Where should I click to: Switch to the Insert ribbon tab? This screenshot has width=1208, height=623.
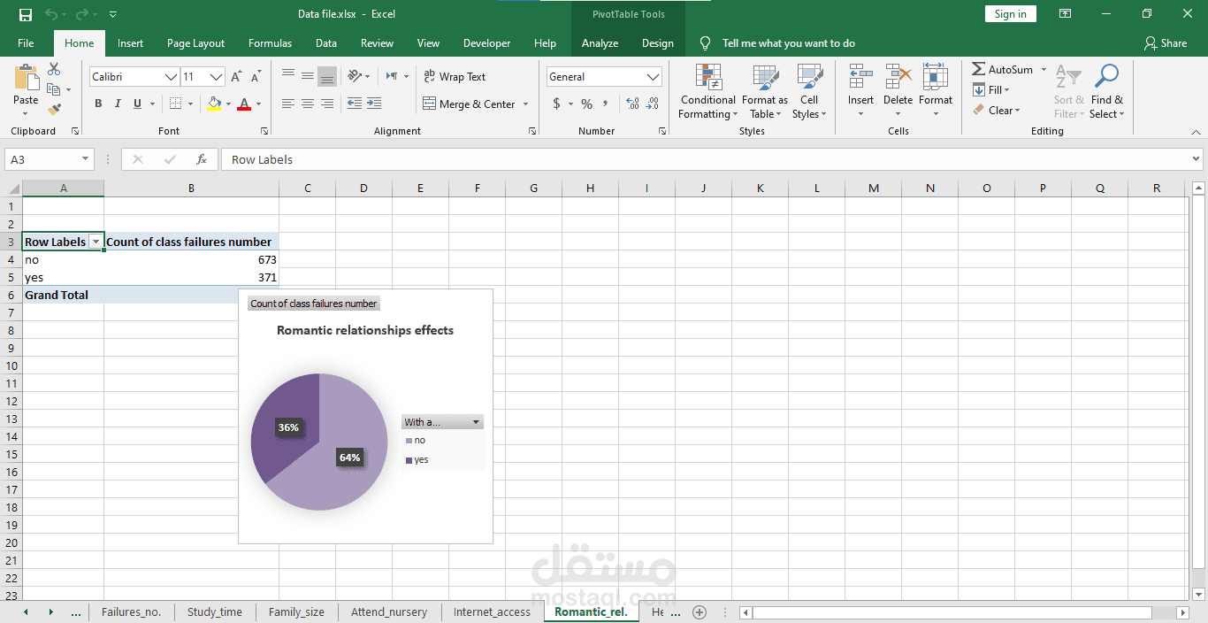click(x=130, y=42)
